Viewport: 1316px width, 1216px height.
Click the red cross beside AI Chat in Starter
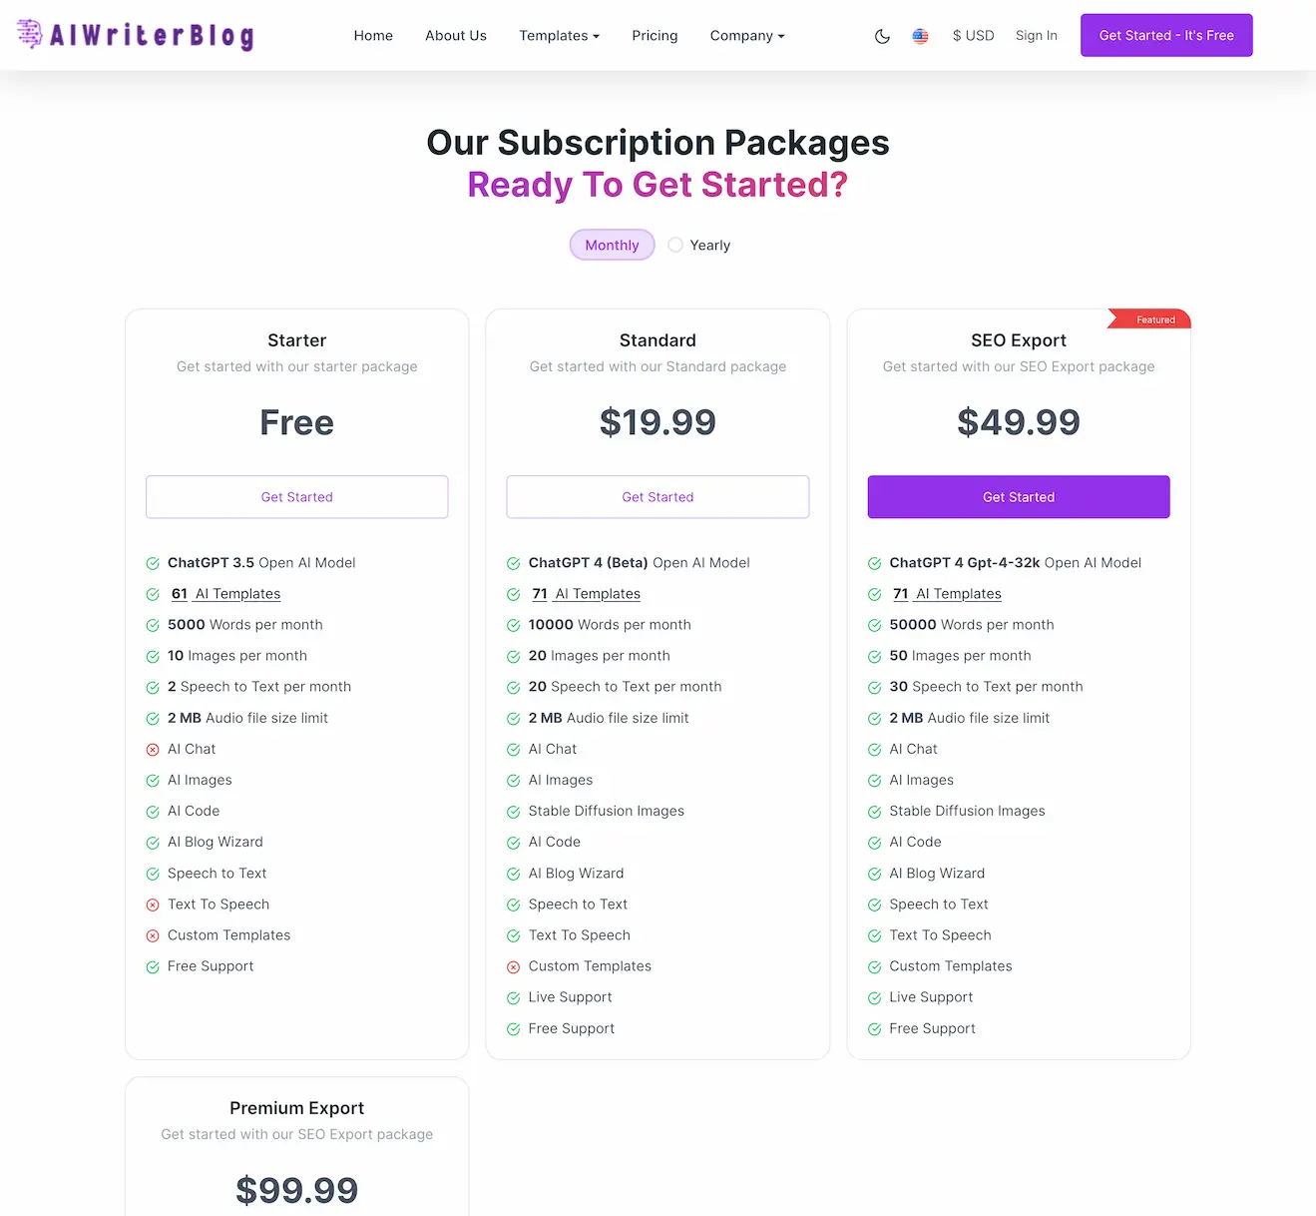(153, 749)
